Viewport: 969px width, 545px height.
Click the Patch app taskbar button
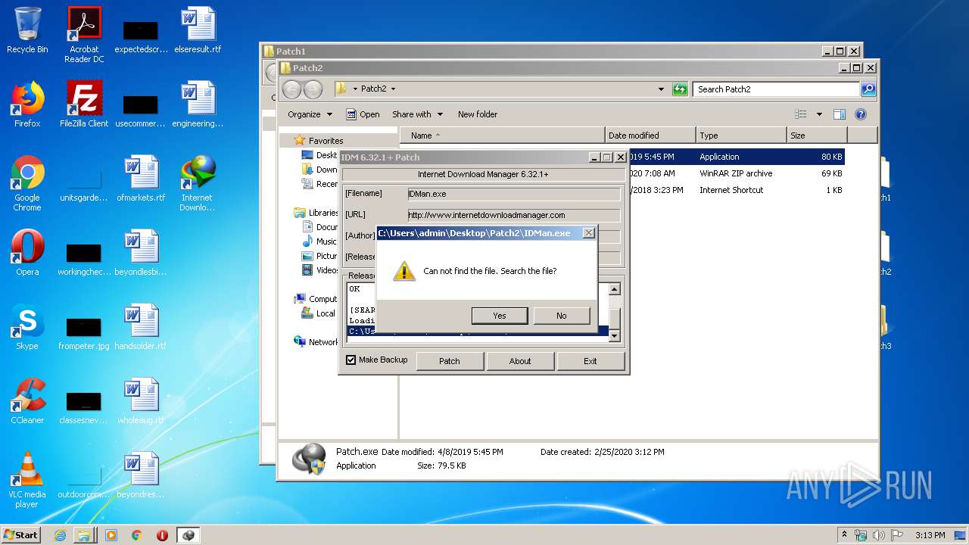[188, 535]
